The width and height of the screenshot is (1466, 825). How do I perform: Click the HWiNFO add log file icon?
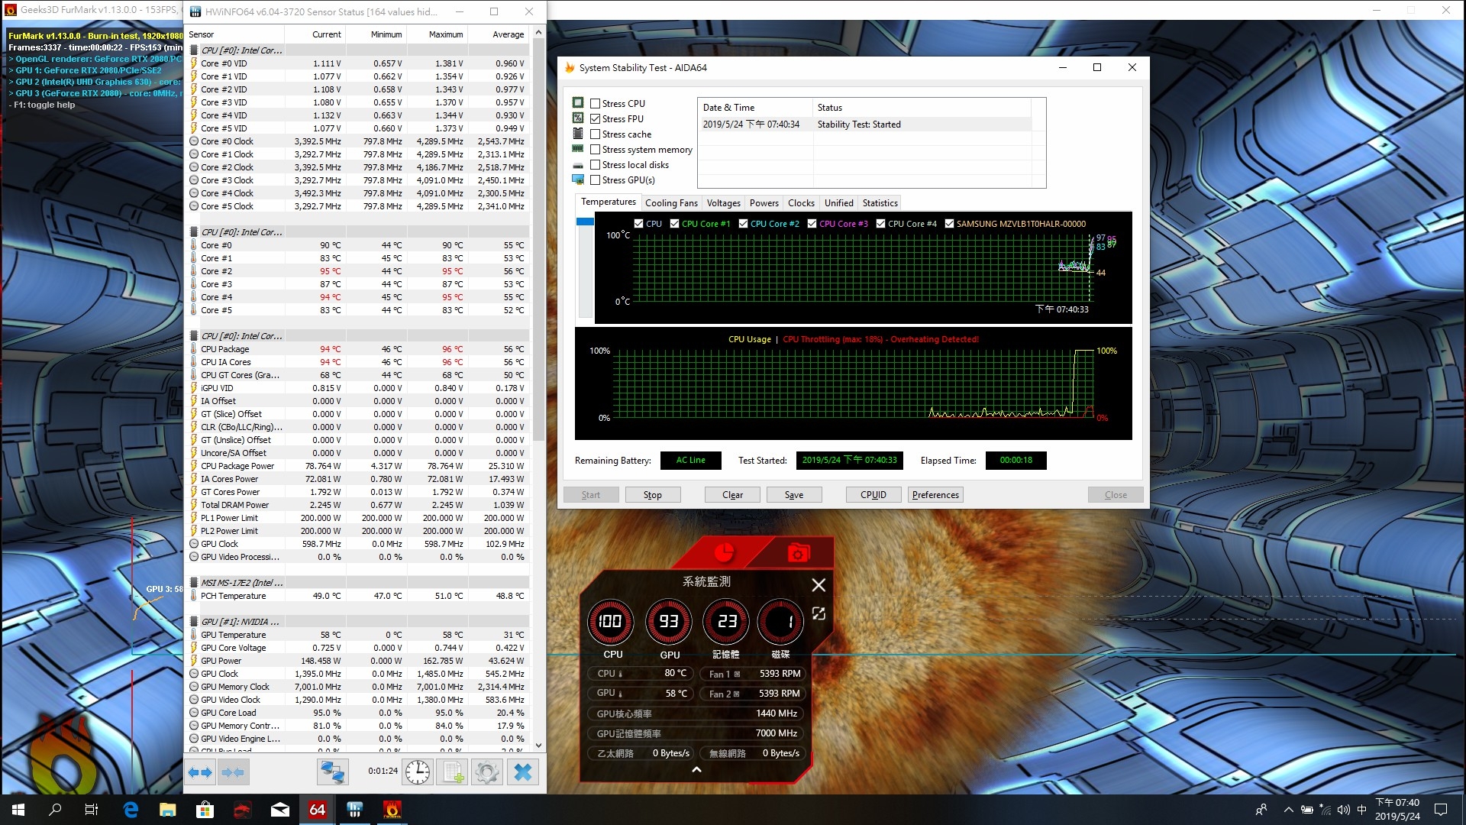click(x=452, y=772)
